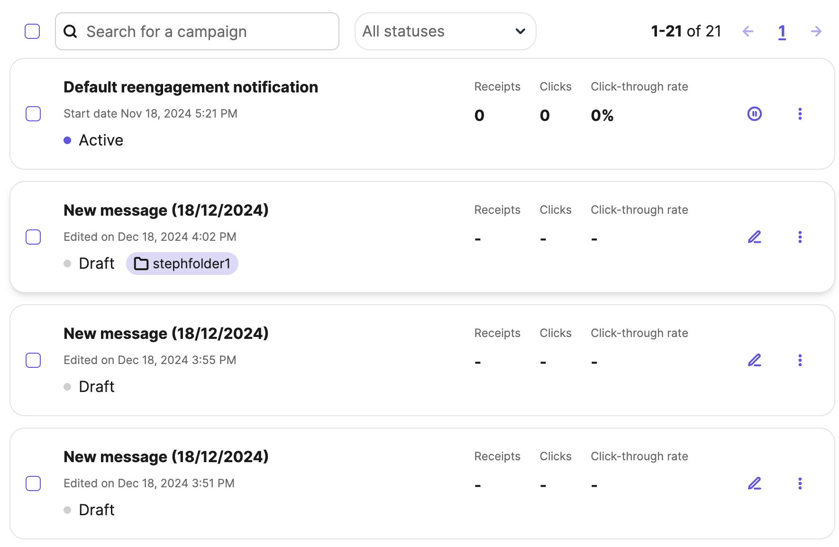Select the Default reengagement notification checkbox

[33, 114]
